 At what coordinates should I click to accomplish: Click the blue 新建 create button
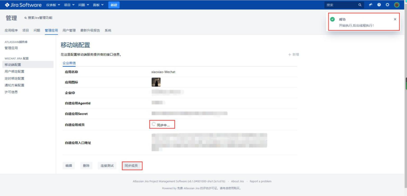pyautogui.click(x=114, y=5)
